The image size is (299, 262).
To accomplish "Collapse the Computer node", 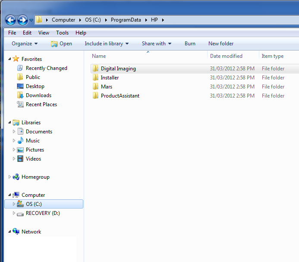I will pos(9,195).
